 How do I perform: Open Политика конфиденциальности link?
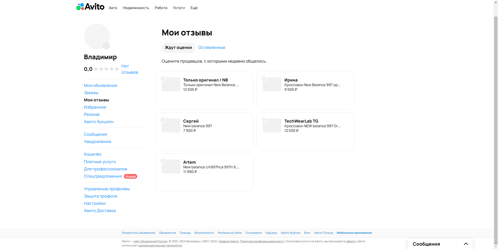coord(262,241)
